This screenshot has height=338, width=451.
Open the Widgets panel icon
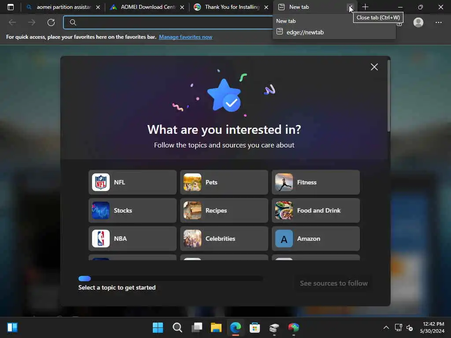(12, 327)
